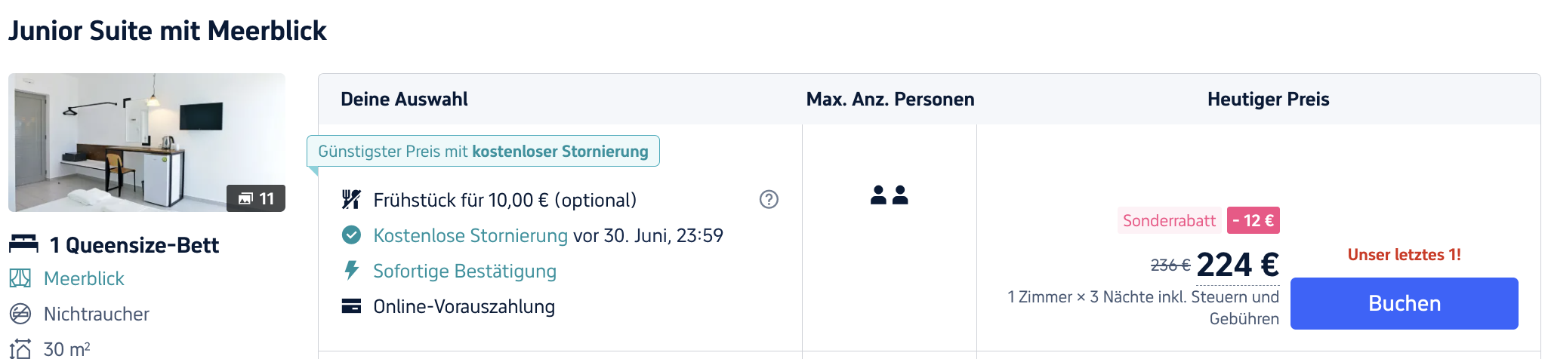This screenshot has height=359, width=1548.
Task: Click the lightning bolt instant confirmation icon
Action: 351,271
